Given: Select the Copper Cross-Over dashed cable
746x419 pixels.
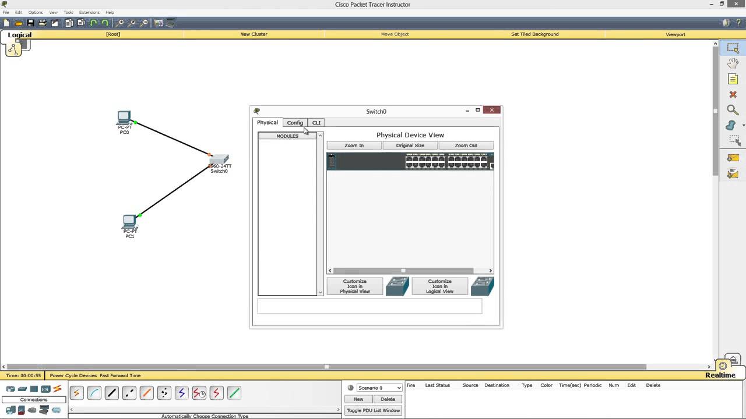Looking at the screenshot, I should pos(129,393).
